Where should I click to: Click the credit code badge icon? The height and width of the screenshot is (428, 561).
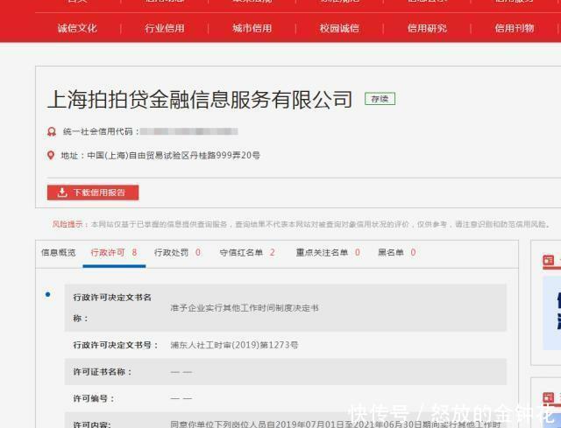[x=52, y=132]
